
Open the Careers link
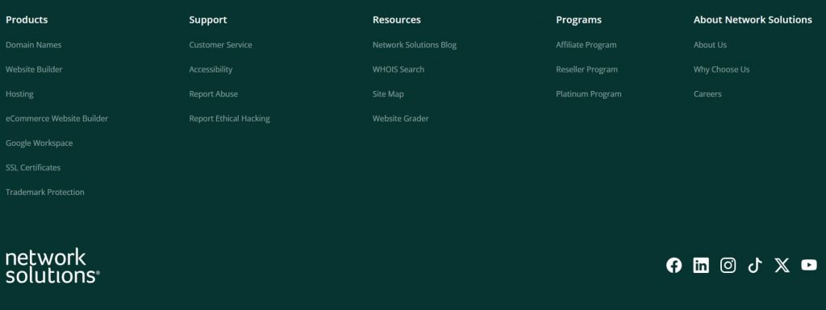coord(707,94)
